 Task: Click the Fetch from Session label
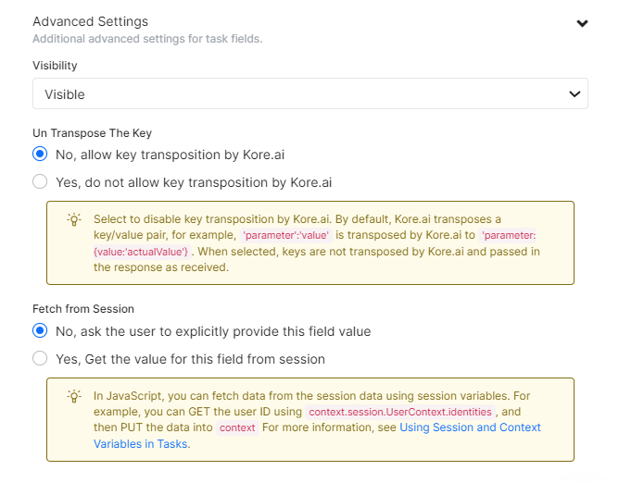pos(83,309)
